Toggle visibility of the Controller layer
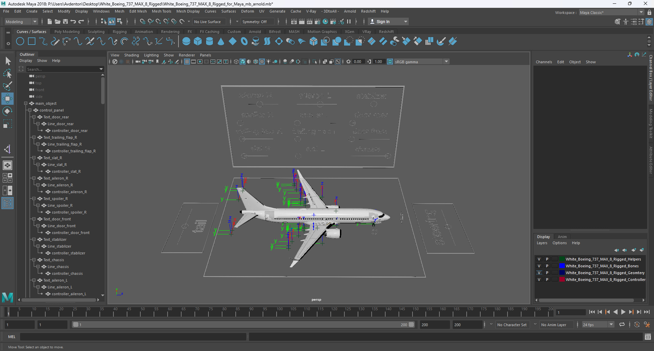The height and width of the screenshot is (351, 654). [539, 280]
